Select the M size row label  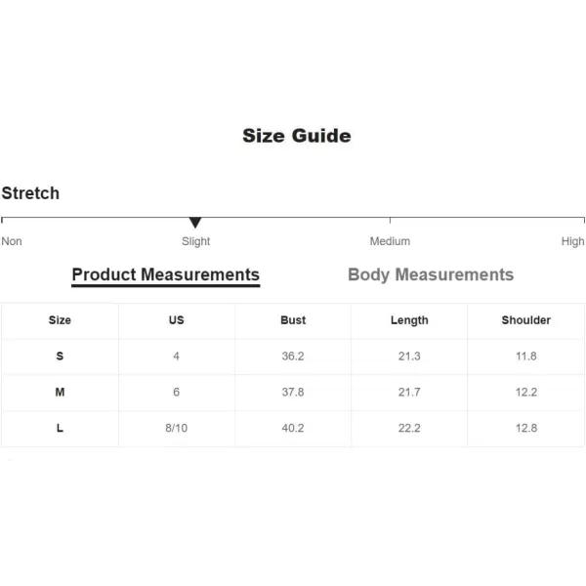click(60, 392)
